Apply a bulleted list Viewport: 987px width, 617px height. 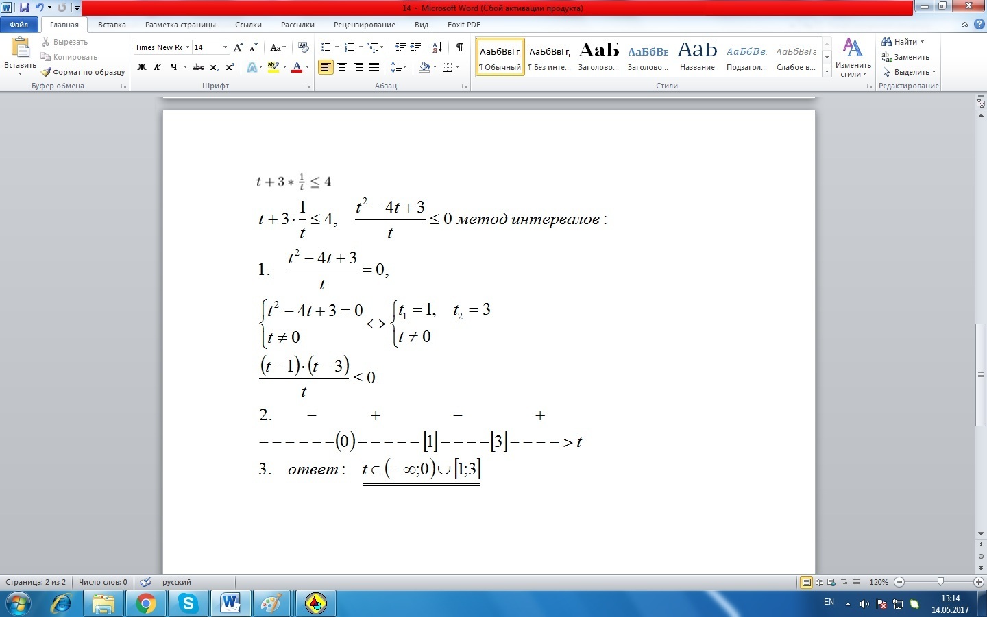tap(326, 47)
